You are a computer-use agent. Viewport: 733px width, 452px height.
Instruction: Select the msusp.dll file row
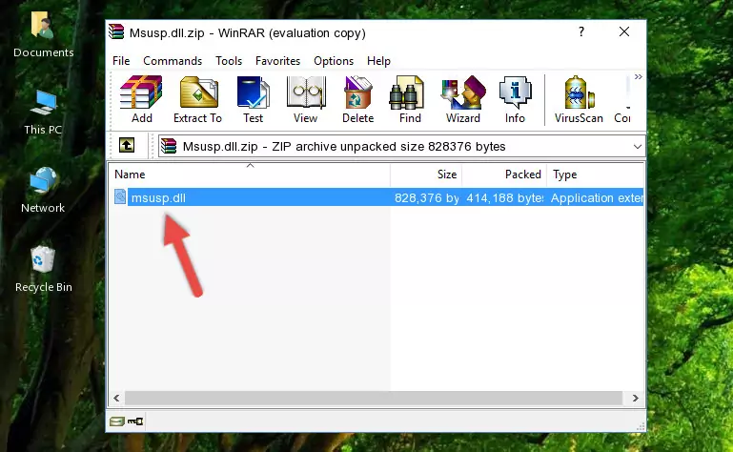click(378, 197)
